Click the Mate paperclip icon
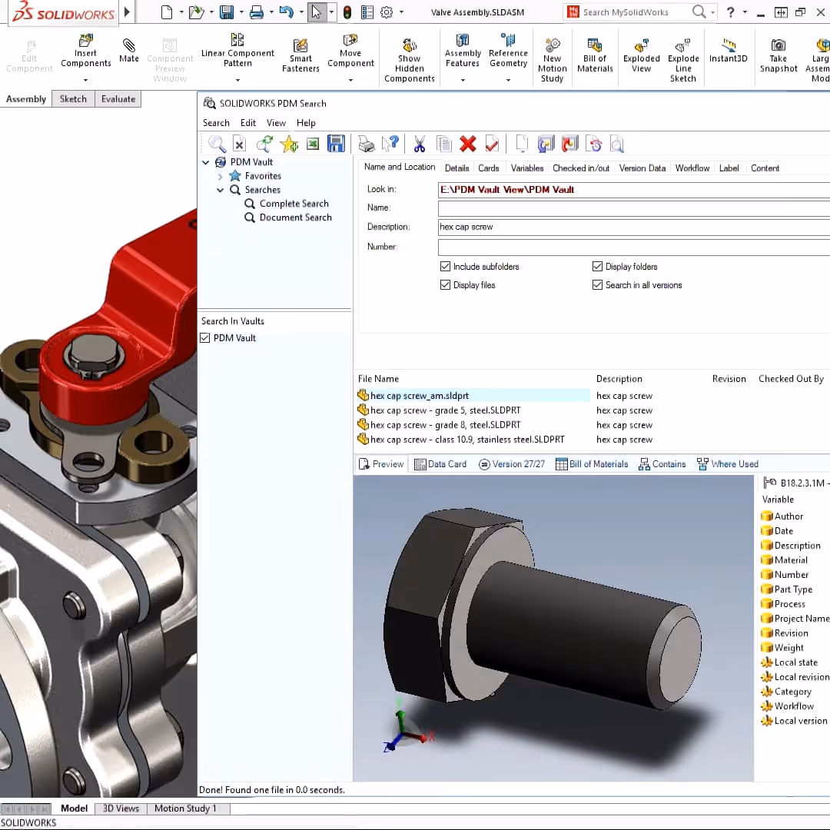This screenshot has width=830, height=830. (128, 45)
